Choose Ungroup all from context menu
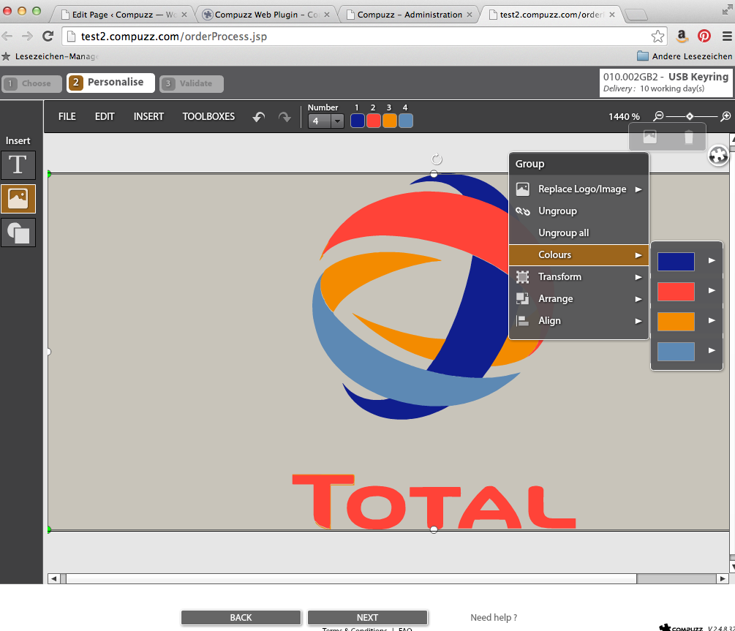The image size is (735, 631). pyautogui.click(x=563, y=233)
